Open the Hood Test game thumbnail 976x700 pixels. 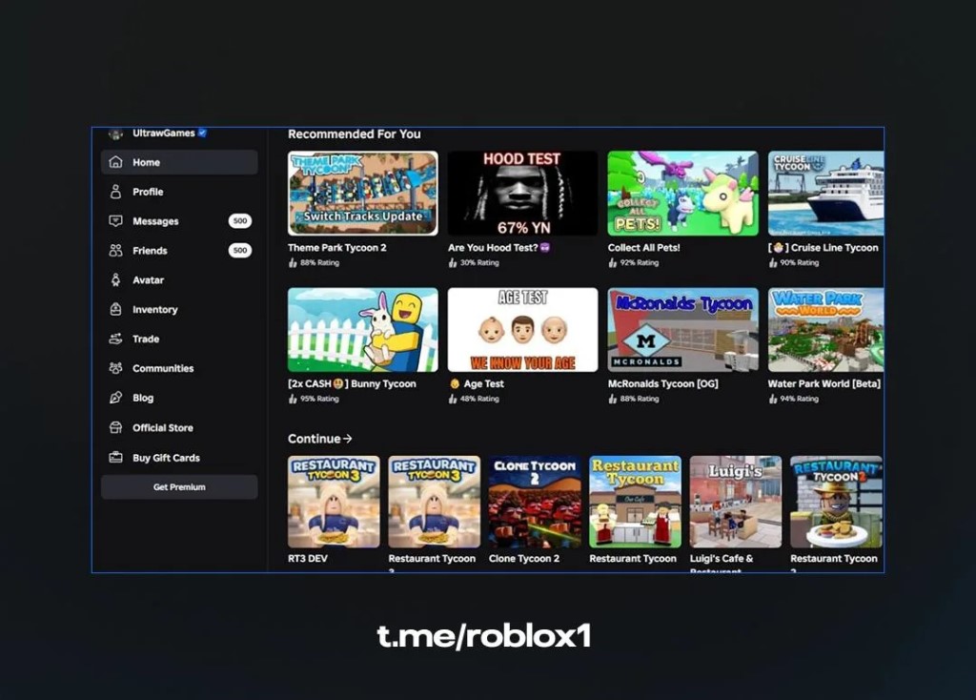point(523,193)
